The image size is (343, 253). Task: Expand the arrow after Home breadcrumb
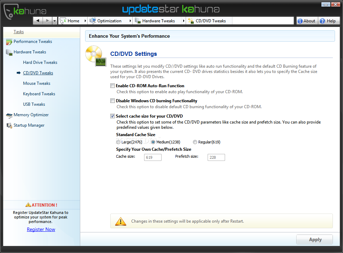[85, 21]
